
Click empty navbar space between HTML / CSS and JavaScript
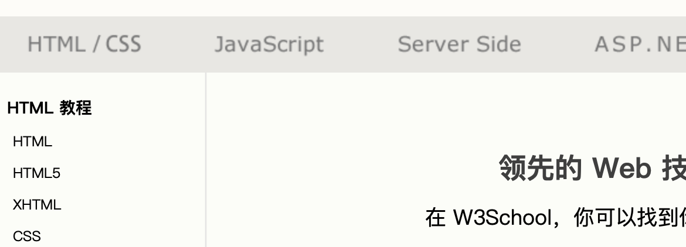pyautogui.click(x=178, y=44)
